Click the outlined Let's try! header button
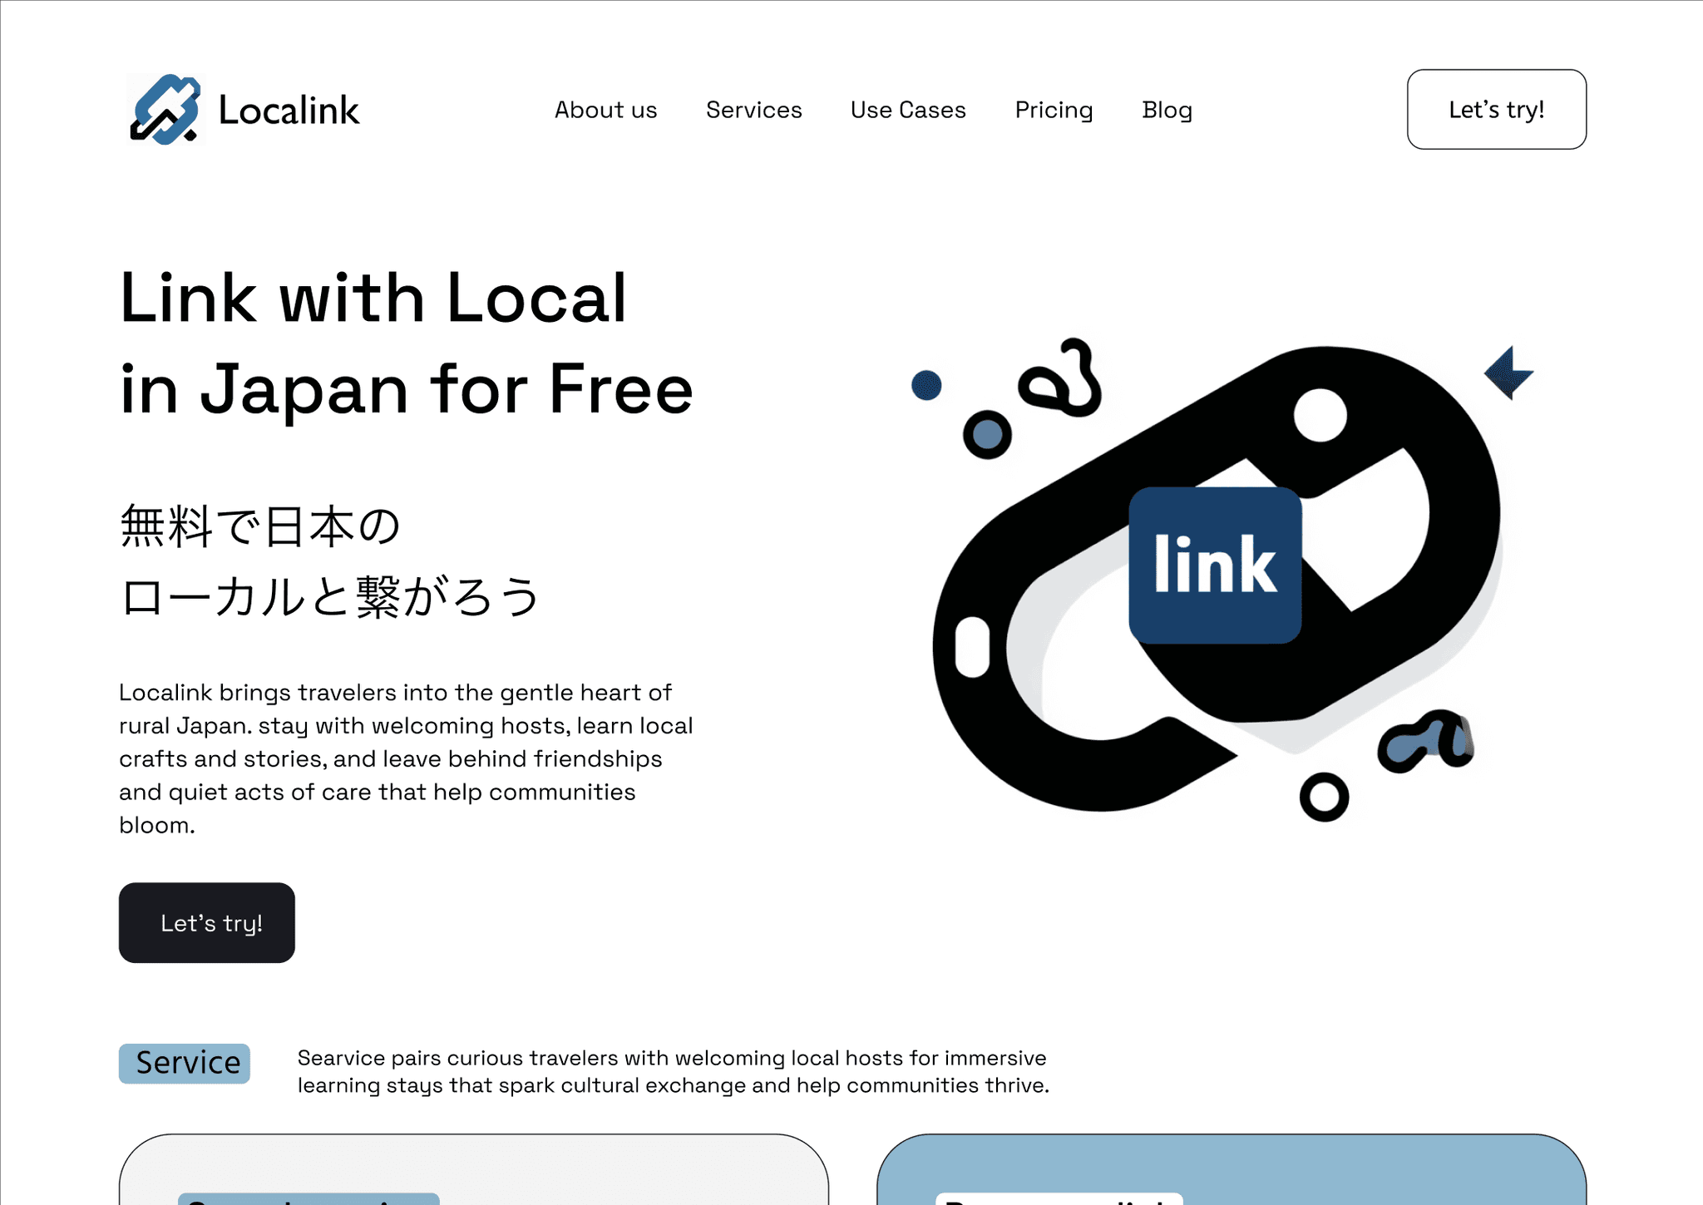This screenshot has height=1205, width=1703. point(1496,109)
